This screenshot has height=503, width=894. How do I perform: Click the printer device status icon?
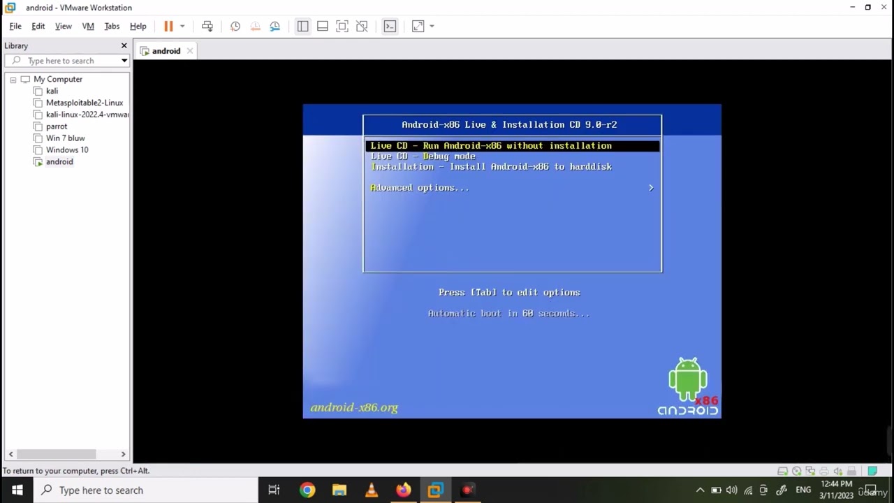pos(824,472)
